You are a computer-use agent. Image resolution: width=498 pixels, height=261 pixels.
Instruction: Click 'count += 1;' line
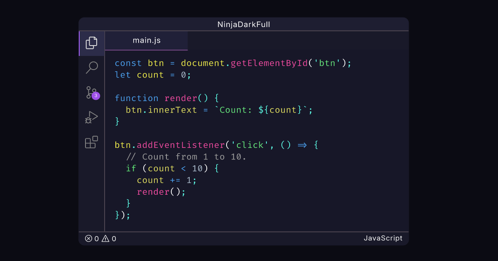(167, 180)
